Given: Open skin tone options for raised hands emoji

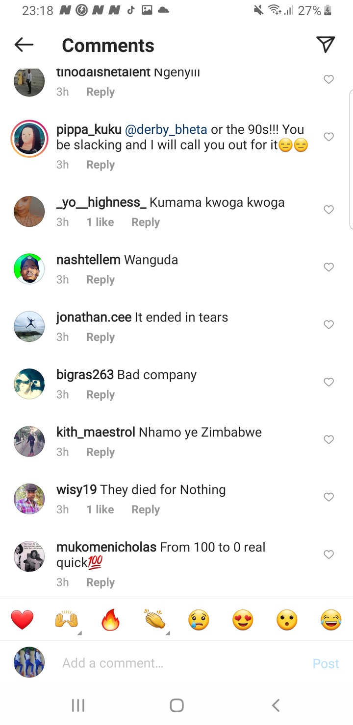Looking at the screenshot, I should [x=79, y=633].
